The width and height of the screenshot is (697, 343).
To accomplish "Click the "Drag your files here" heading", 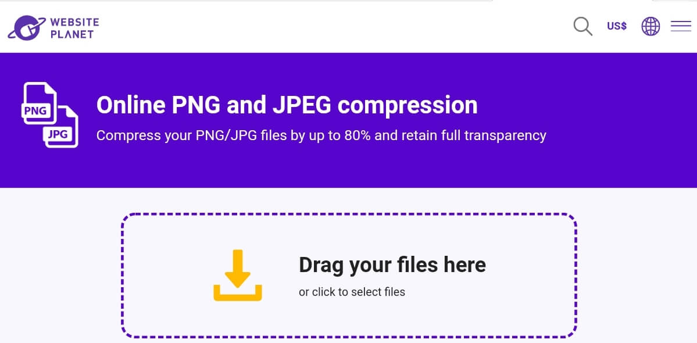I will point(392,265).
